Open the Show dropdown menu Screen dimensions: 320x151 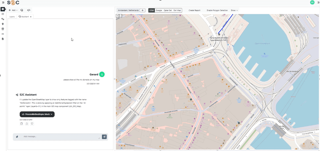click(x=234, y=10)
